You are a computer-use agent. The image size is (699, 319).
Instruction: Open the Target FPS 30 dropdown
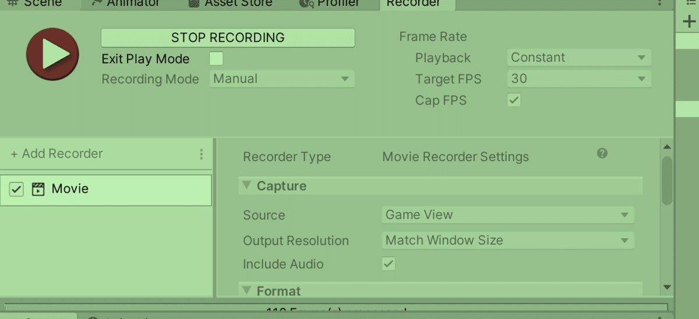[x=579, y=79]
